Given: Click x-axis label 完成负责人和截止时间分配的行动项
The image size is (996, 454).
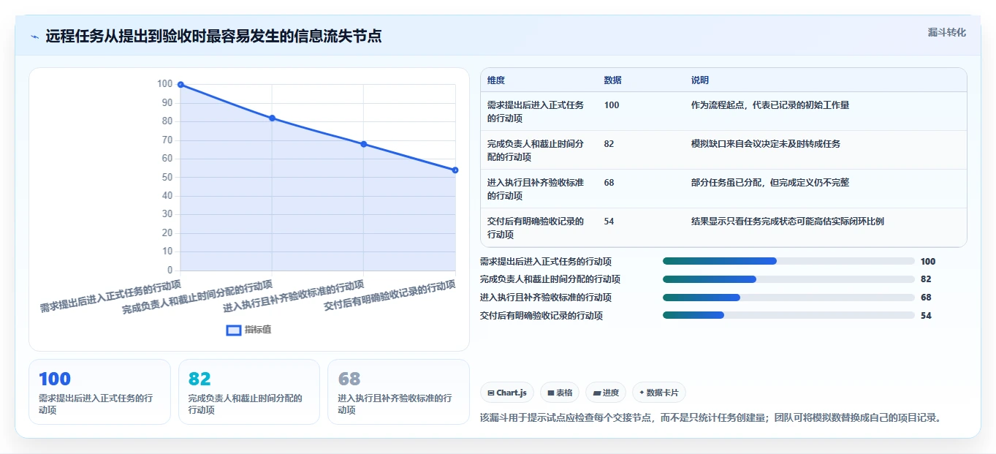Looking at the screenshot, I should coord(197,297).
